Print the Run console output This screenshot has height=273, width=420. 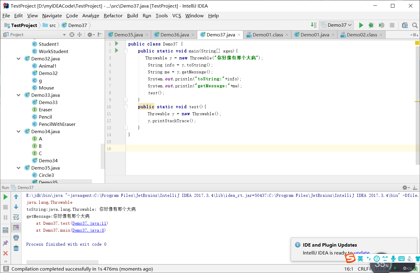click(x=16, y=238)
